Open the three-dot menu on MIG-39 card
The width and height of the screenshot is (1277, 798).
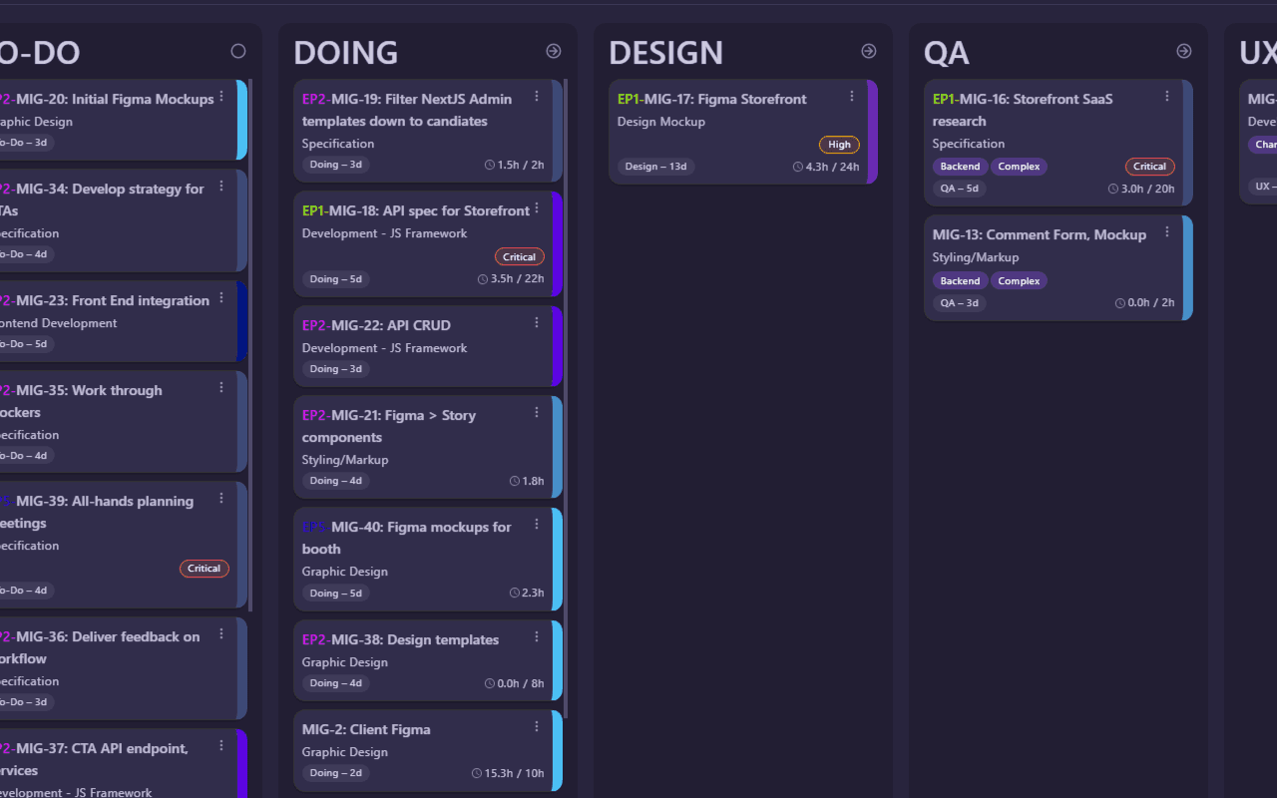pos(221,497)
